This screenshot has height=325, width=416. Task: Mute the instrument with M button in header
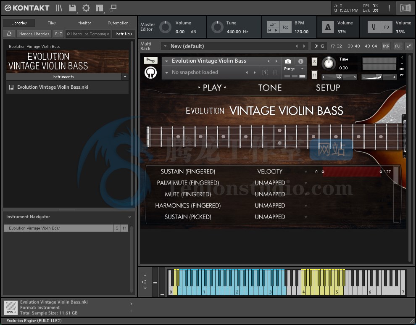pyautogui.click(x=314, y=75)
